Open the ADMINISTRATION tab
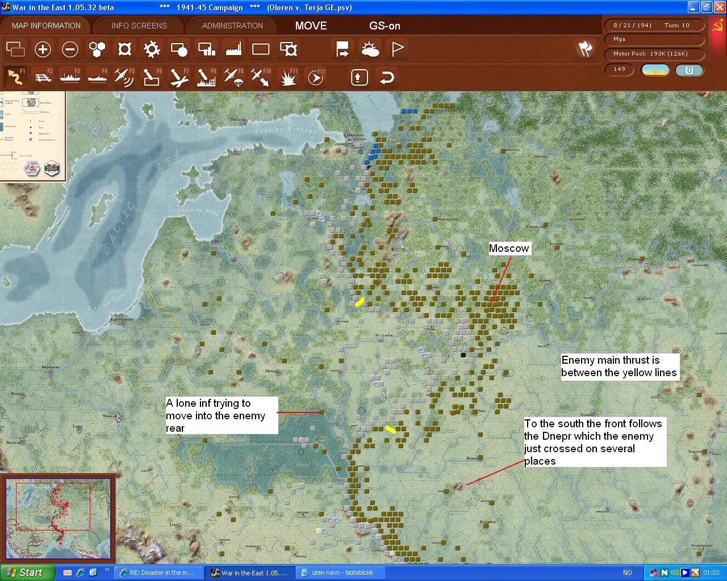This screenshot has height=581, width=727. (x=232, y=26)
